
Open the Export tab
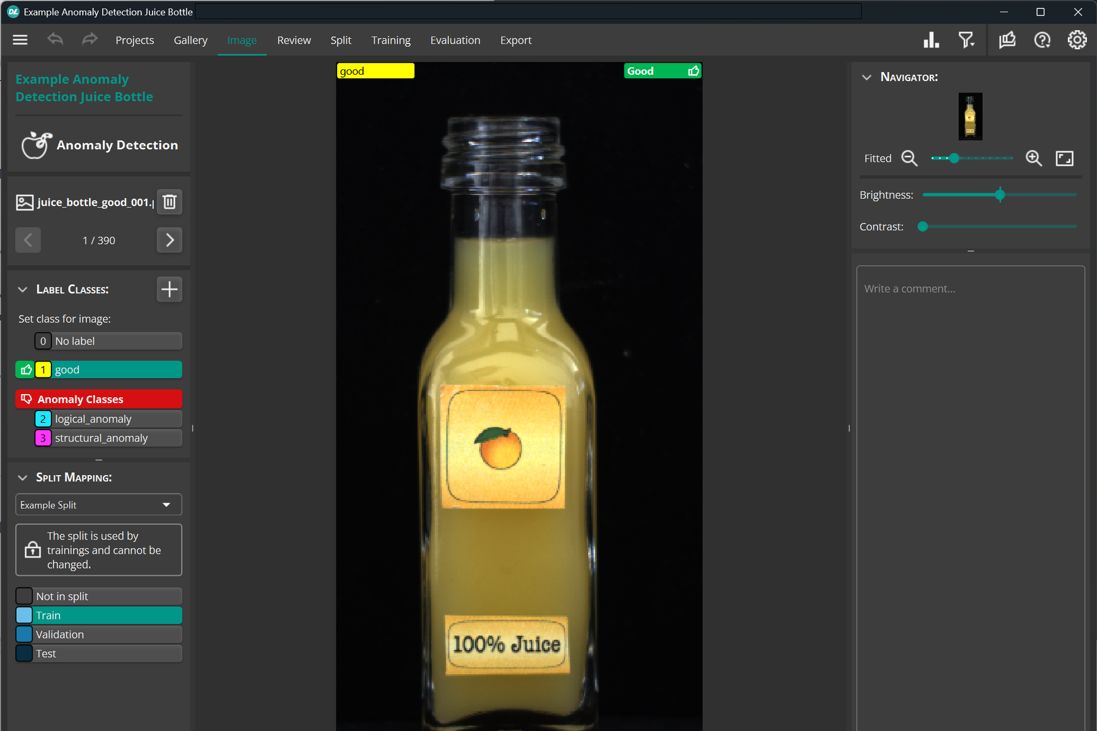pyautogui.click(x=516, y=40)
